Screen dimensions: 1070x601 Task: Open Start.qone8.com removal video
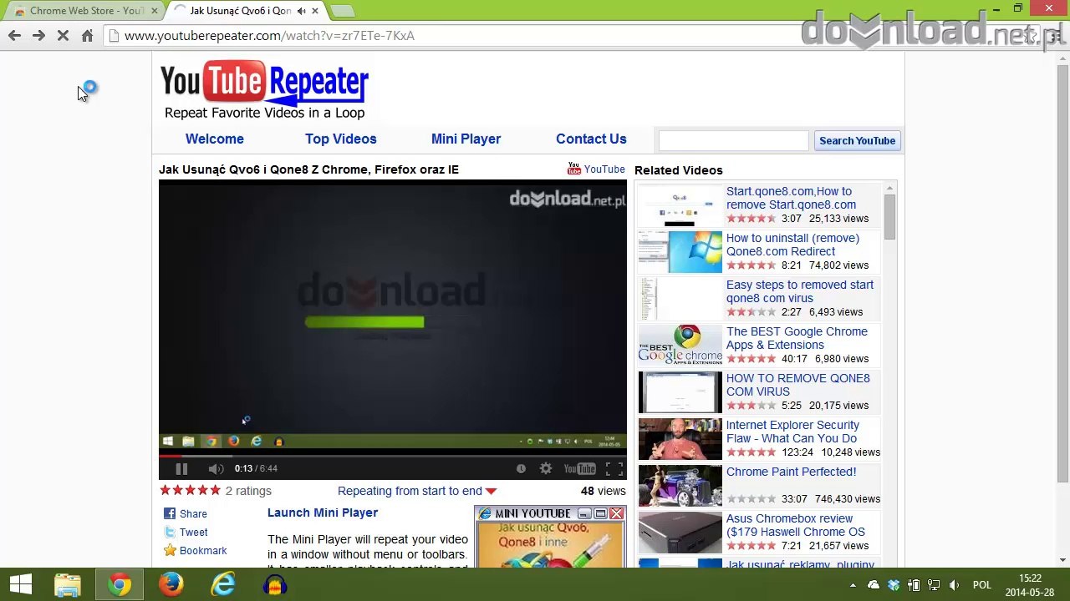791,198
